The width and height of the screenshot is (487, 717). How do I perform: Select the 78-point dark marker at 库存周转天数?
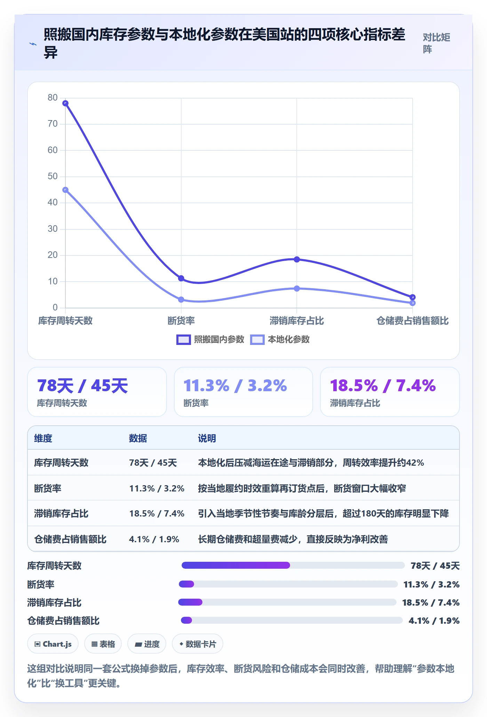[65, 103]
